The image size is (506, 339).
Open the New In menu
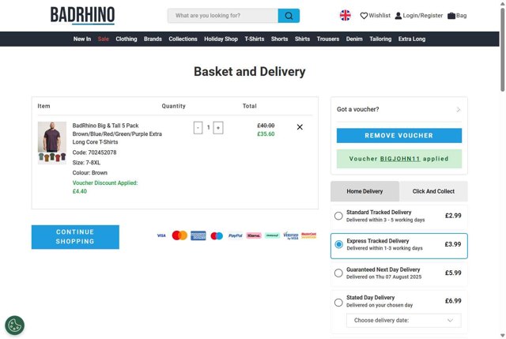click(x=82, y=39)
